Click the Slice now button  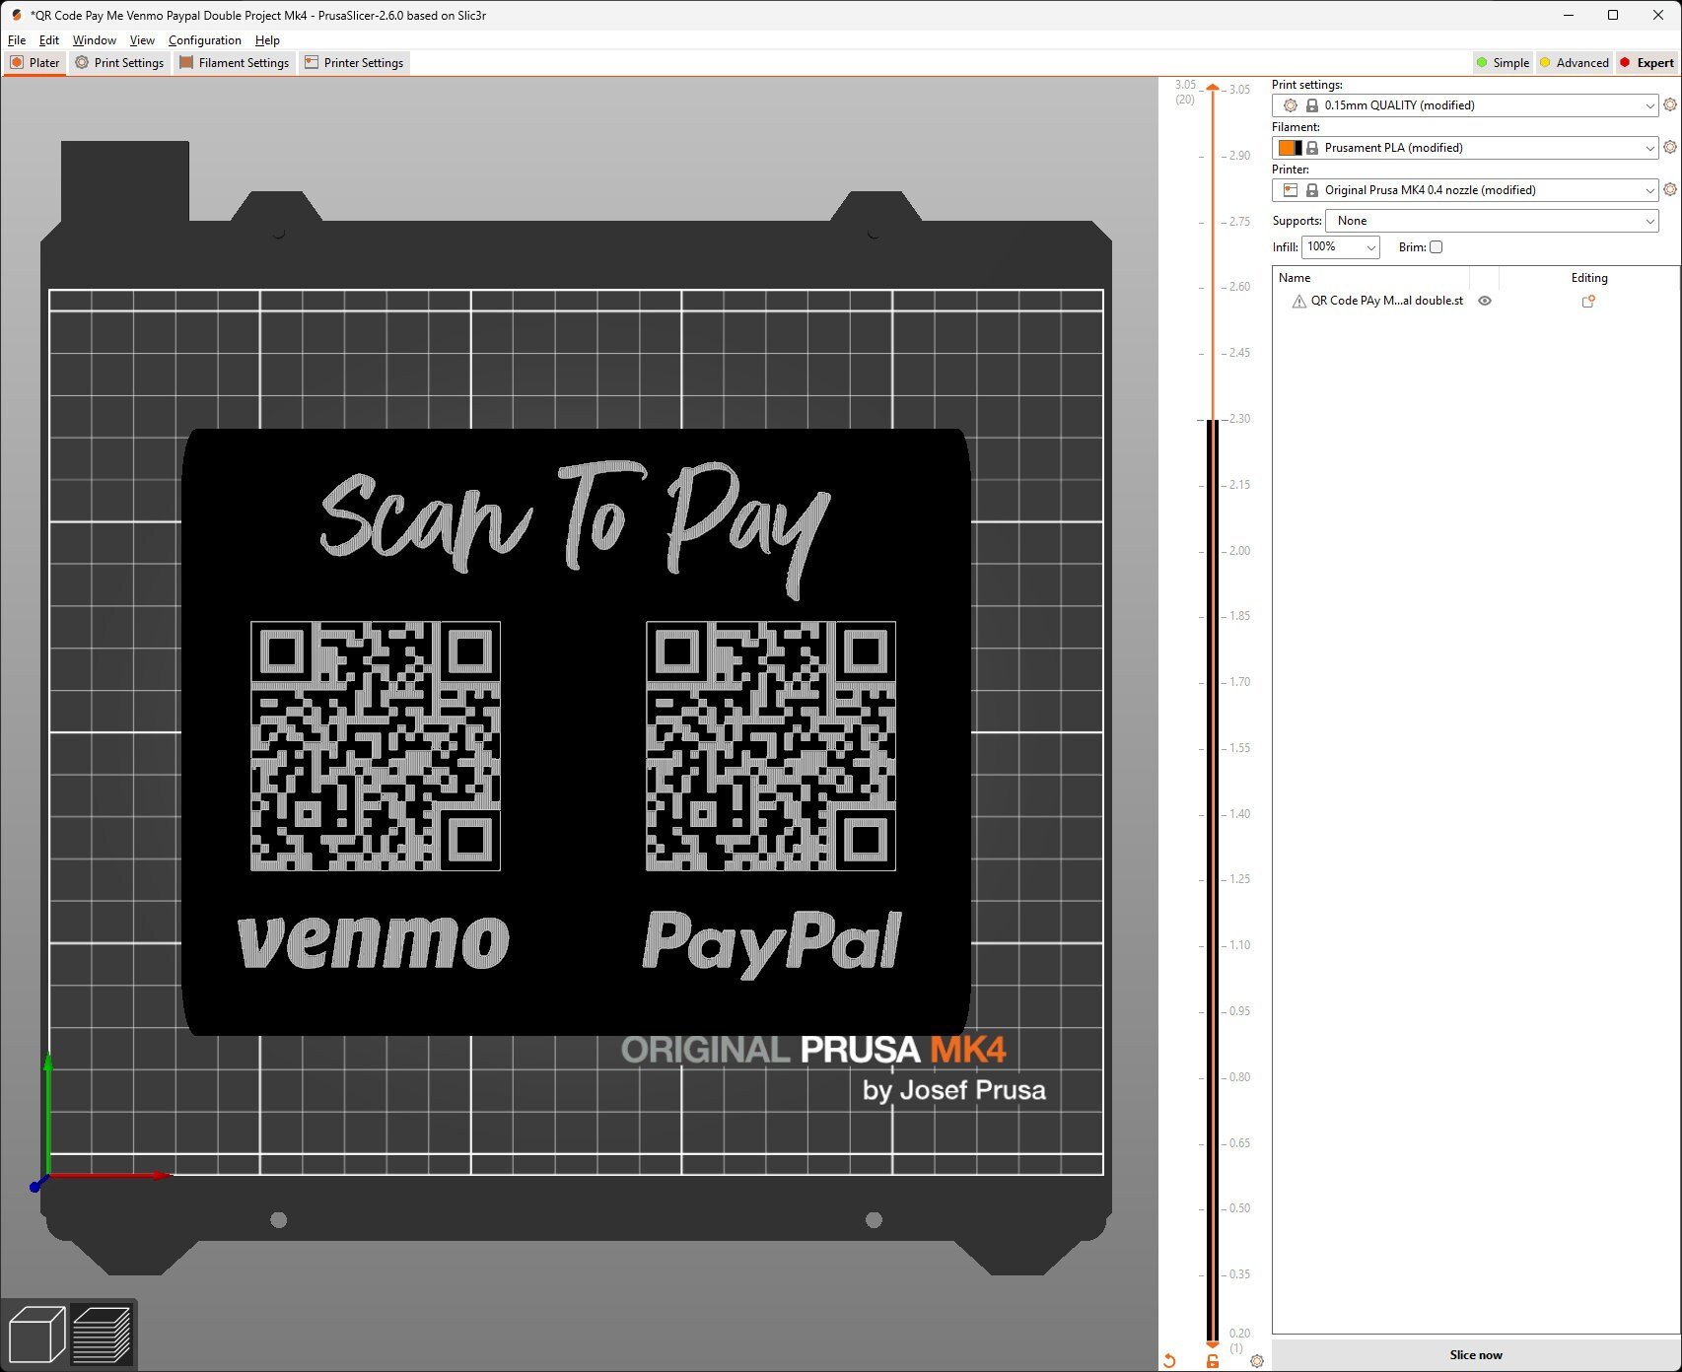click(x=1476, y=1355)
